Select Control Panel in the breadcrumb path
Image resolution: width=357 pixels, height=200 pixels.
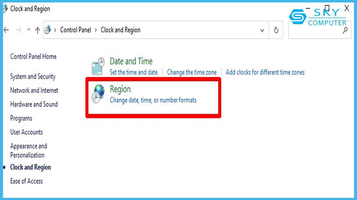(76, 30)
